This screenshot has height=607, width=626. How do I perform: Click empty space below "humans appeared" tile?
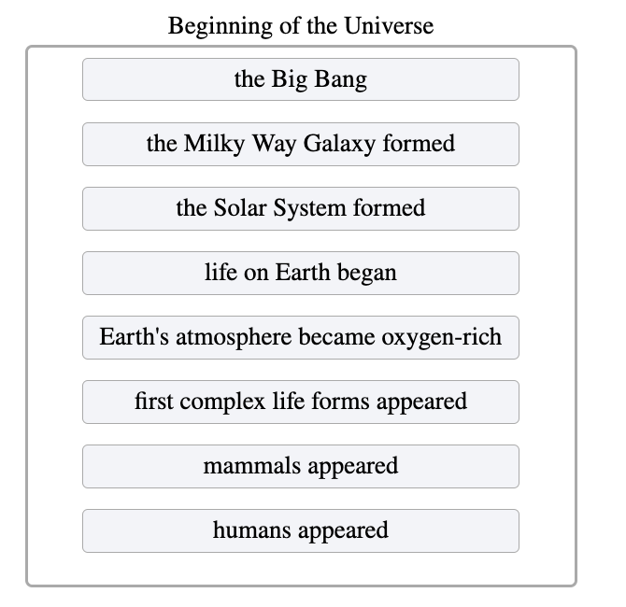coord(301,569)
